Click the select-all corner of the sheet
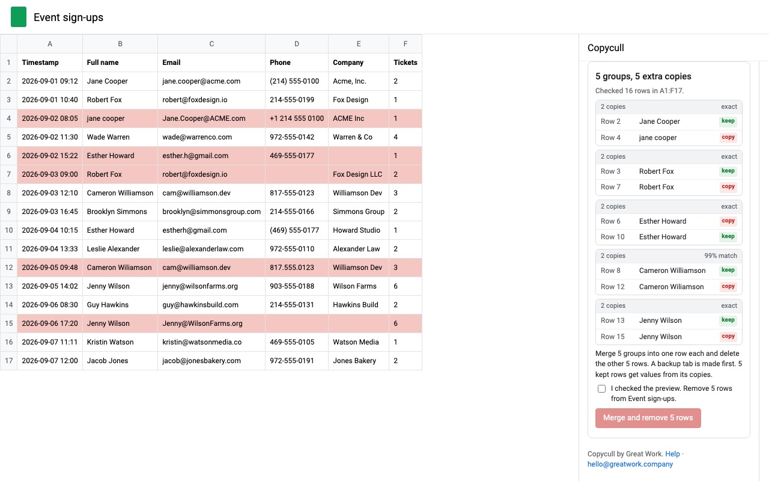The height and width of the screenshot is (481, 769). [x=9, y=44]
